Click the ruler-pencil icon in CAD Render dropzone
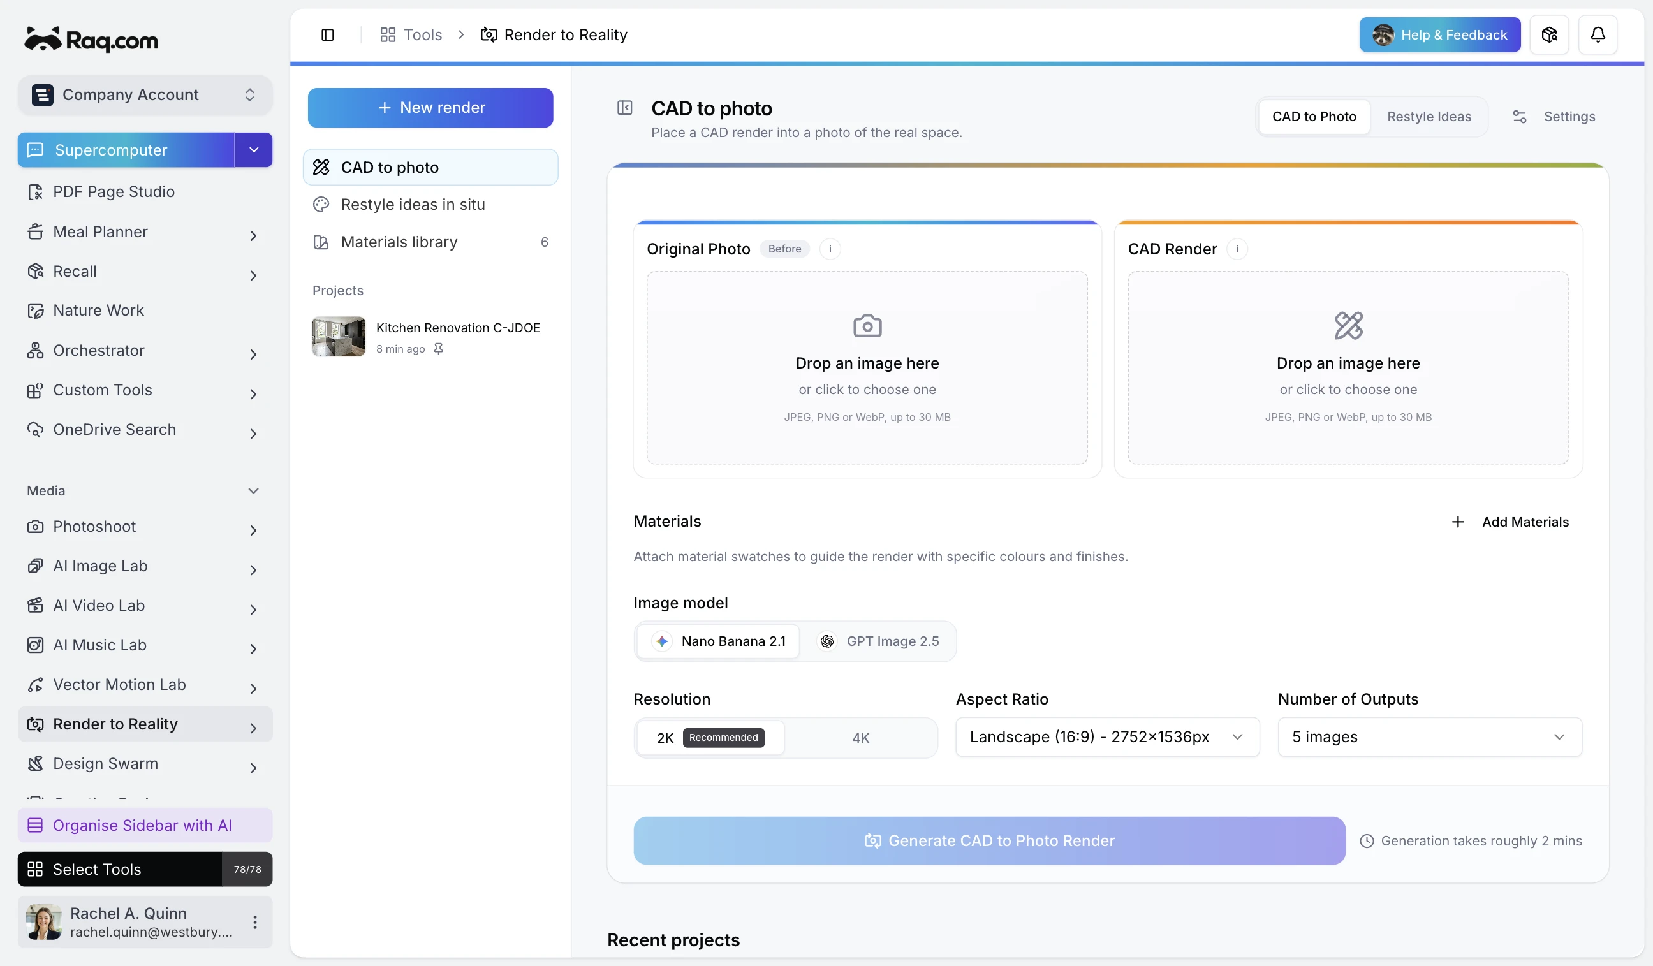Image resolution: width=1653 pixels, height=966 pixels. (x=1348, y=325)
